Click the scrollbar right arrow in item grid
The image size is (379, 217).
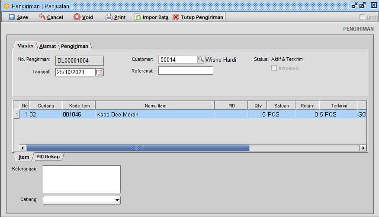[363, 148]
